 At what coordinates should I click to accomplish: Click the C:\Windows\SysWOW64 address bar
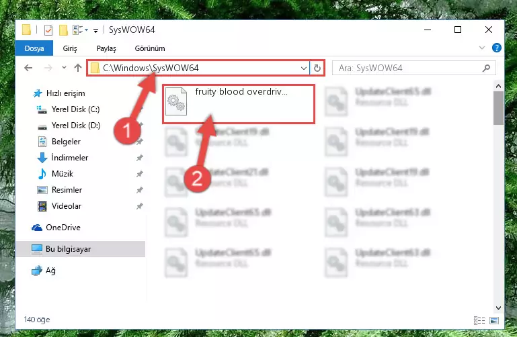[198, 68]
